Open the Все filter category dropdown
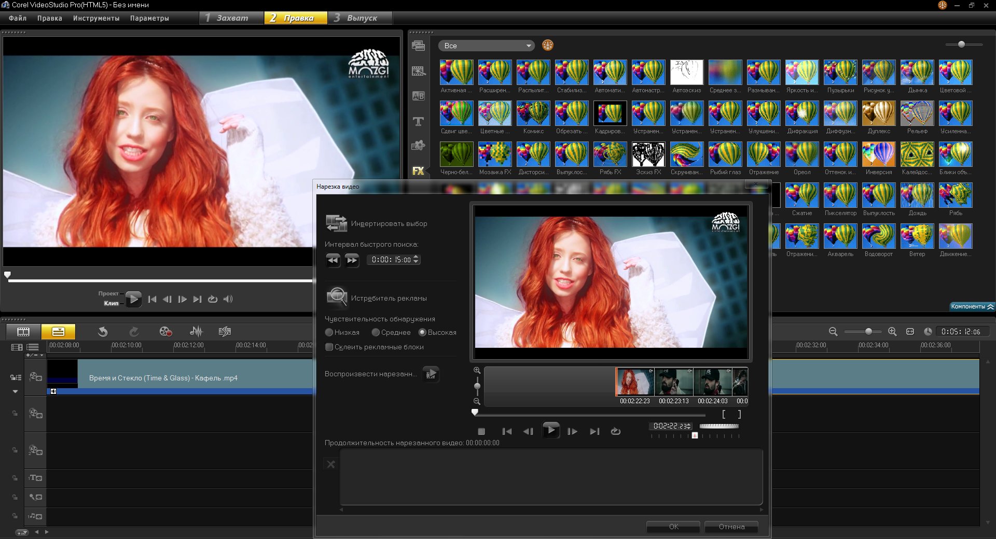This screenshot has height=539, width=996. 487,46
